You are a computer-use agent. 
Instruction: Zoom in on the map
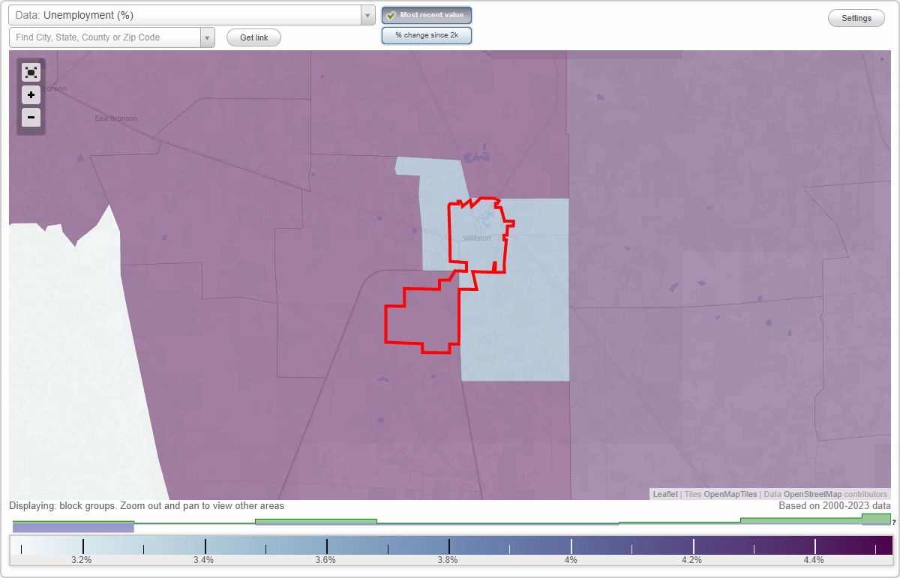tap(31, 94)
